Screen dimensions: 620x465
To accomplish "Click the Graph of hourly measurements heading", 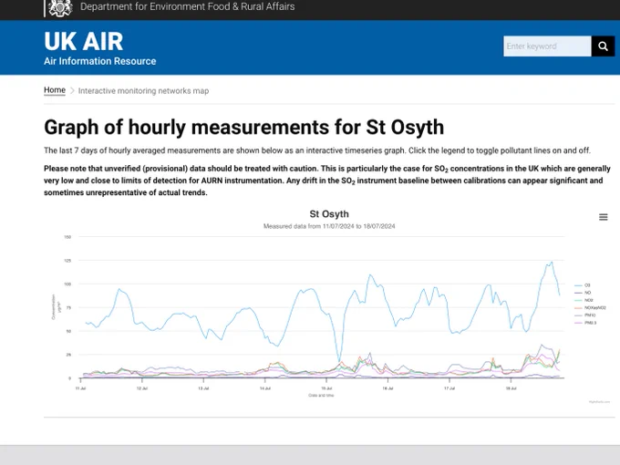I will pos(244,128).
